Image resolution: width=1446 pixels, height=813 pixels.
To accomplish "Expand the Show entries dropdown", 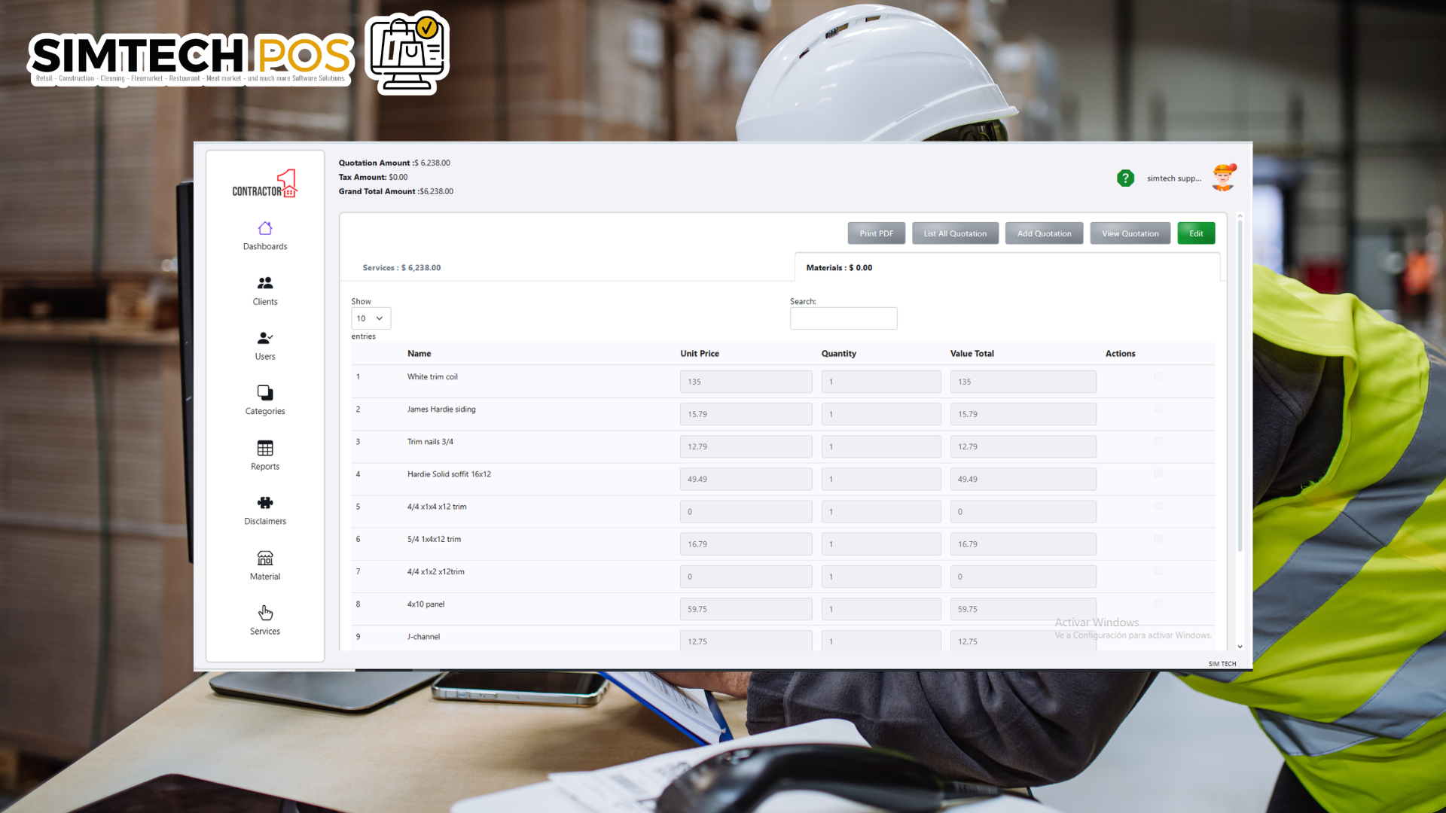I will (x=371, y=318).
